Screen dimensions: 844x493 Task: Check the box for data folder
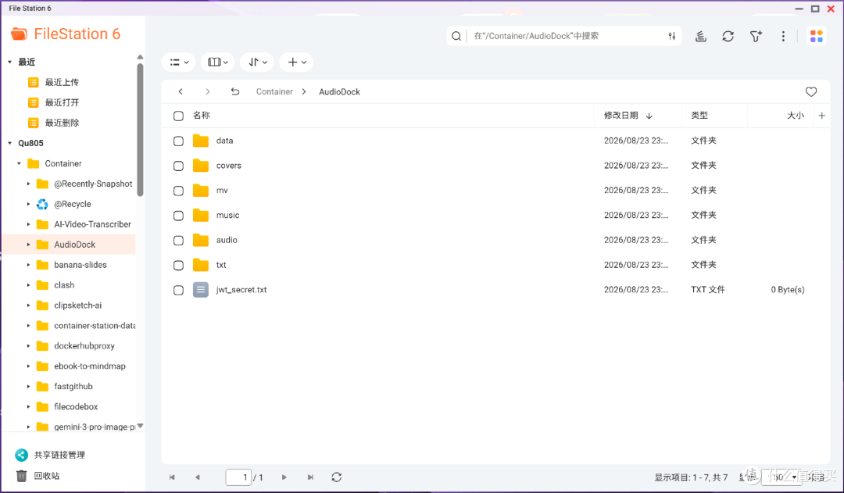178,141
